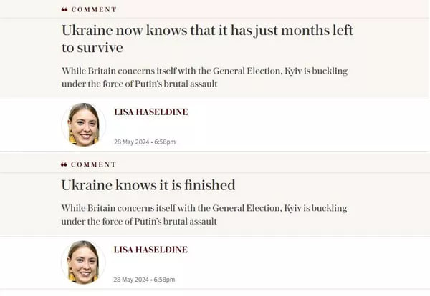
Task: Click 'General Election' in the lower standfirst
Action: (247, 208)
